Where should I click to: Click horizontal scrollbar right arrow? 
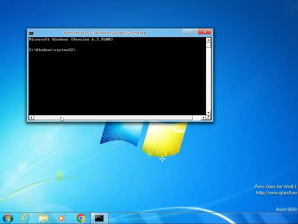(203, 118)
